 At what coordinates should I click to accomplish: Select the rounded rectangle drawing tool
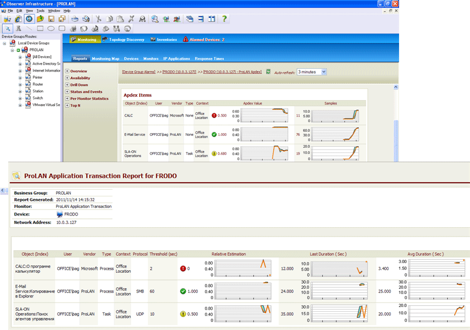(62, 29)
